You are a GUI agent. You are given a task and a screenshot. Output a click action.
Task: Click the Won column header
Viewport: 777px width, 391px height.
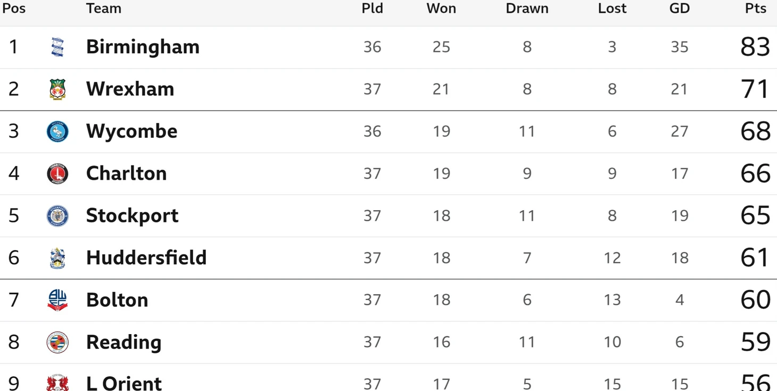(441, 9)
